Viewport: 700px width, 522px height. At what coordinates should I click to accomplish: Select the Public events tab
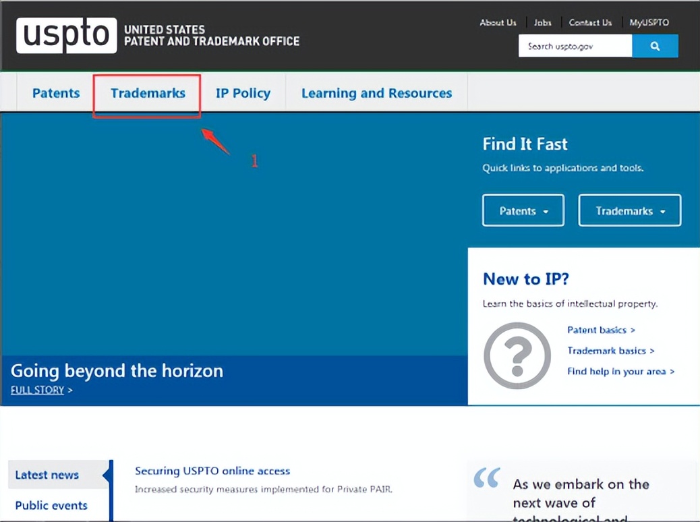51,506
